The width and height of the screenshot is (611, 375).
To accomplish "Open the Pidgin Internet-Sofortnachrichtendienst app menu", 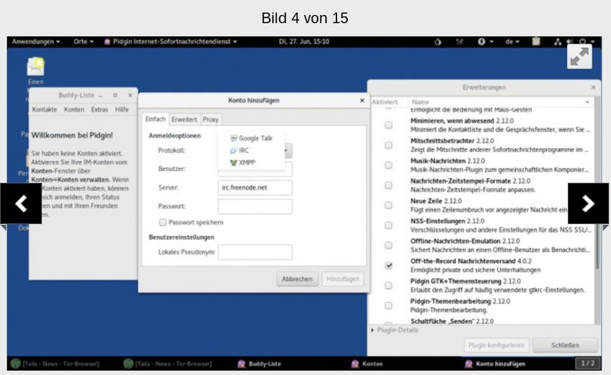I will (170, 42).
